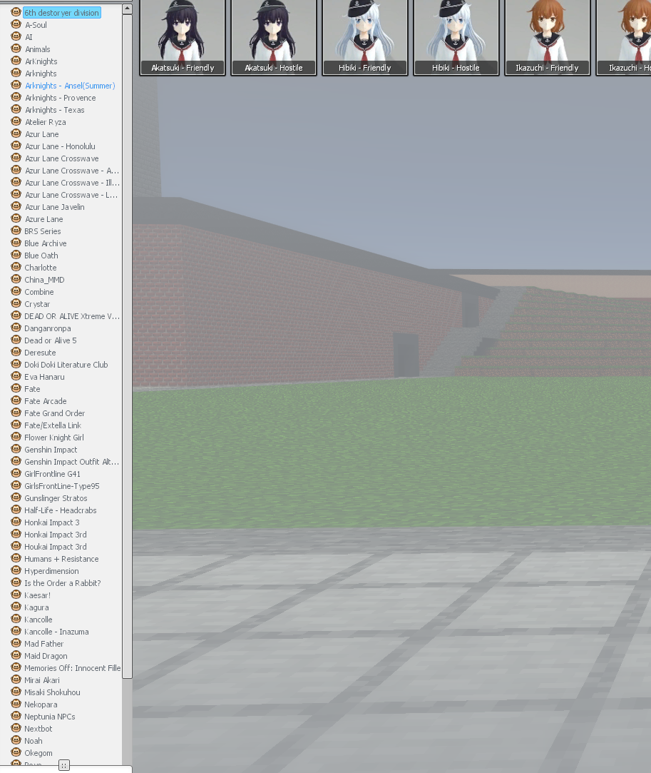This screenshot has width=651, height=773.
Task: Select "Azur Lane Crosswave - Ill…" in the list
Action: point(72,183)
